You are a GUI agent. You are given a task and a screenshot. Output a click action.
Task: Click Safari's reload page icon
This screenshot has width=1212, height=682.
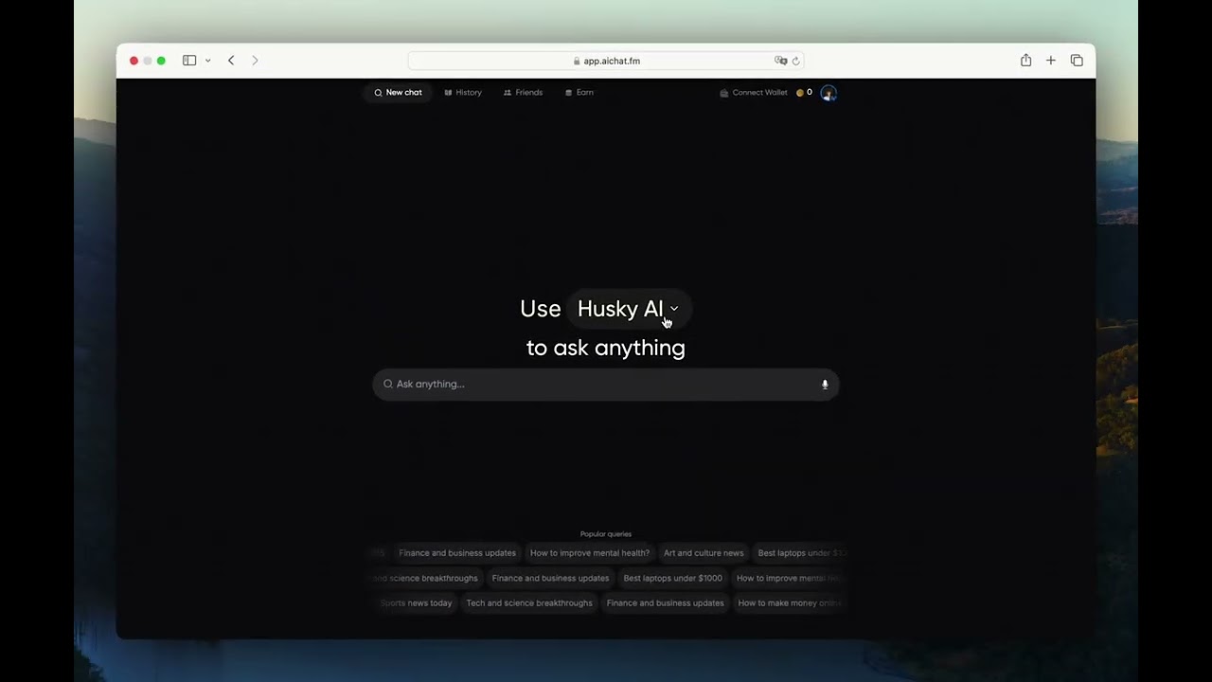795,61
